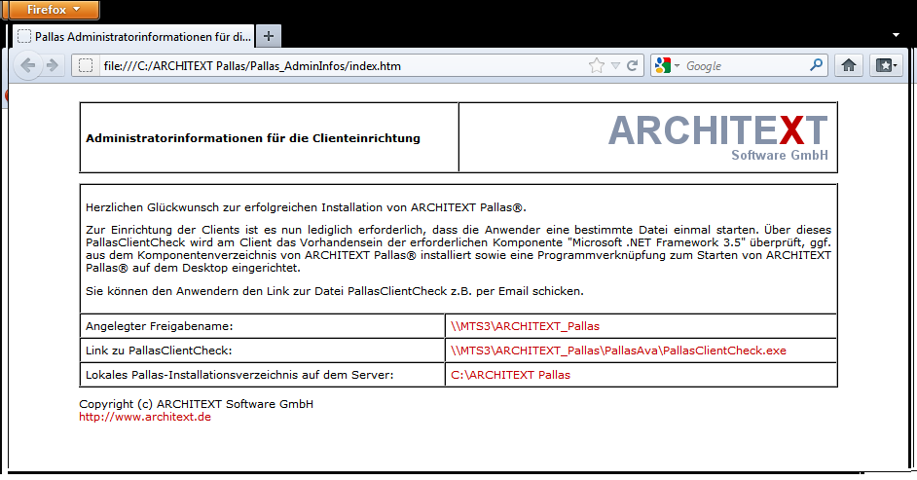Click the ARCHITEXT Software GmbH logo
This screenshot has width=917, height=480.
(x=718, y=137)
